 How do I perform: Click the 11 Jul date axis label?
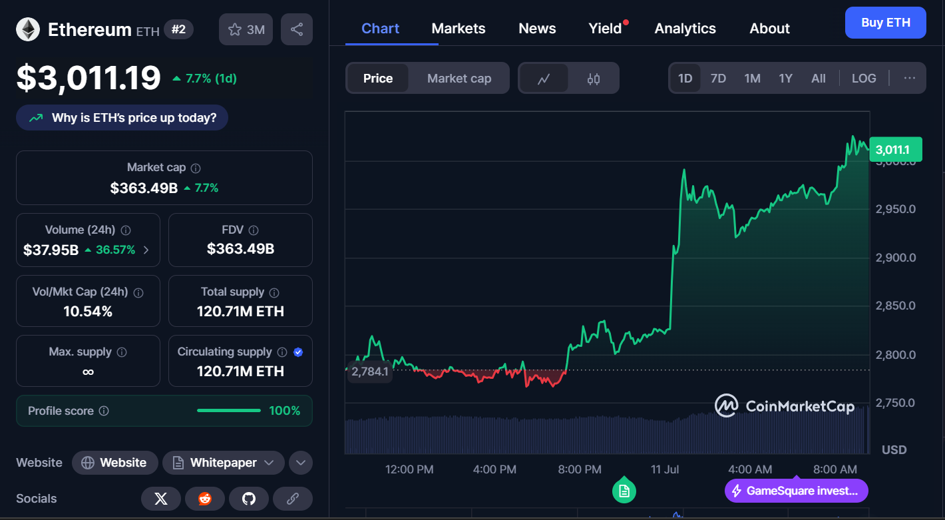[665, 469]
